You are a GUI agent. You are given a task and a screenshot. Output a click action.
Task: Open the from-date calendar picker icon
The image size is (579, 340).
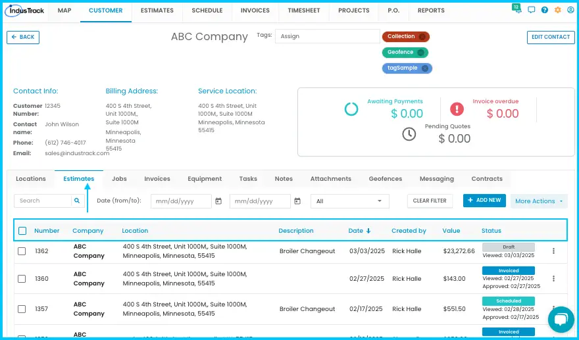[218, 201]
